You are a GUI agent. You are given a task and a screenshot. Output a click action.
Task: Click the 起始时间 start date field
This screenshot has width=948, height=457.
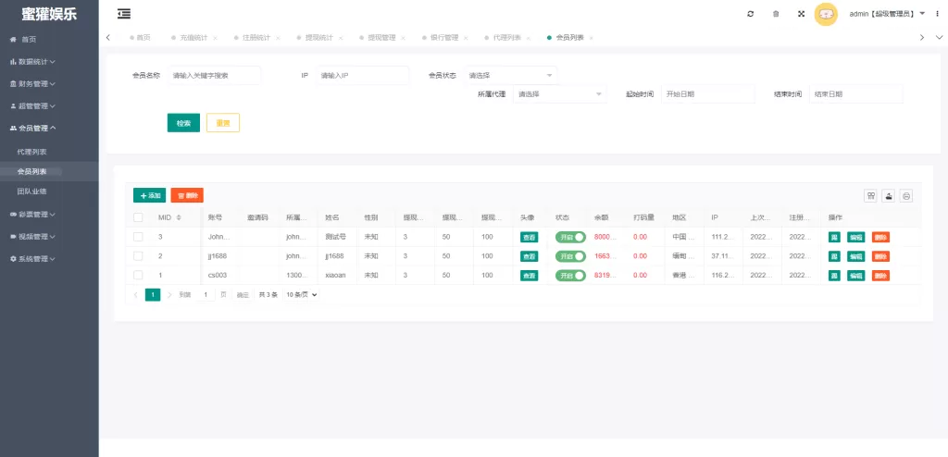(708, 94)
